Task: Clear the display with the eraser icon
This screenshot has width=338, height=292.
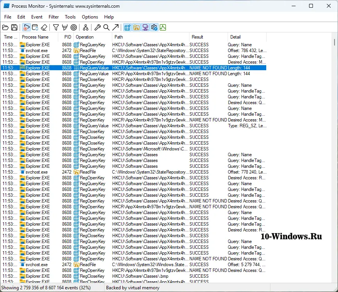Action: pos(44,28)
